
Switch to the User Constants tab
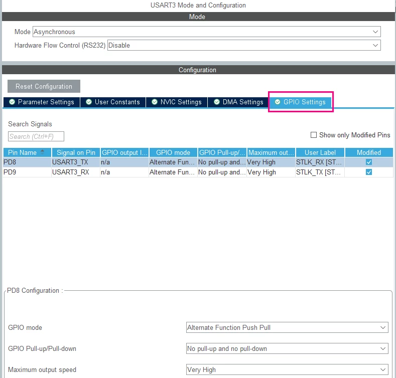coord(113,102)
